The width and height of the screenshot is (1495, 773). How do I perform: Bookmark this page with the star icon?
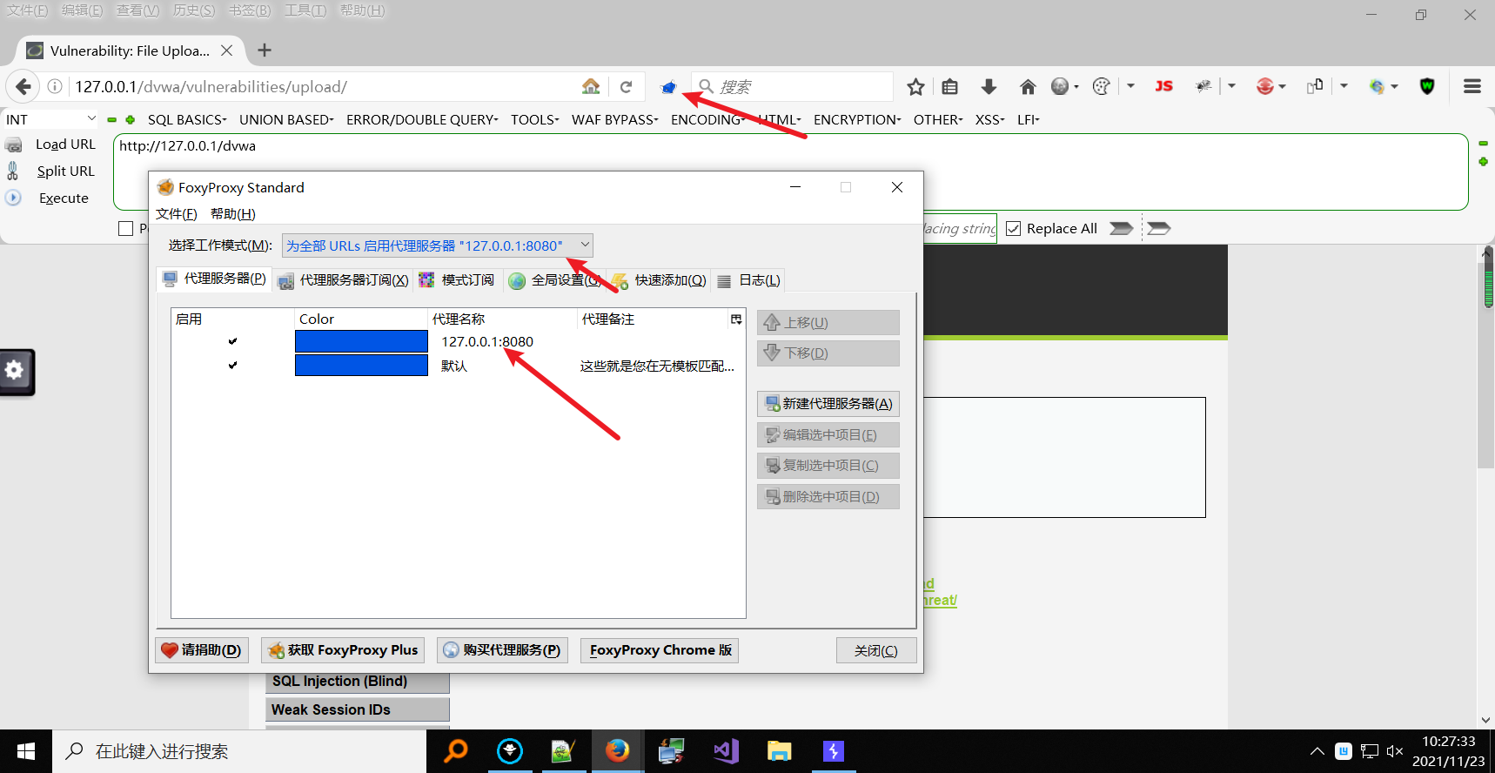(x=915, y=86)
